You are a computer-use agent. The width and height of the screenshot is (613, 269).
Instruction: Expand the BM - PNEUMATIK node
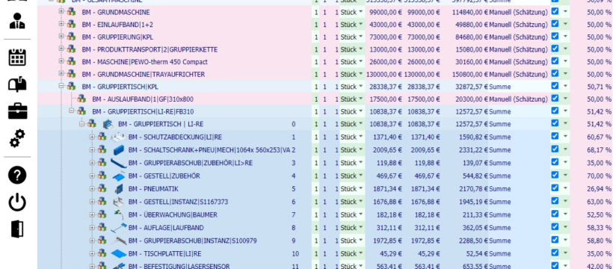92,188
